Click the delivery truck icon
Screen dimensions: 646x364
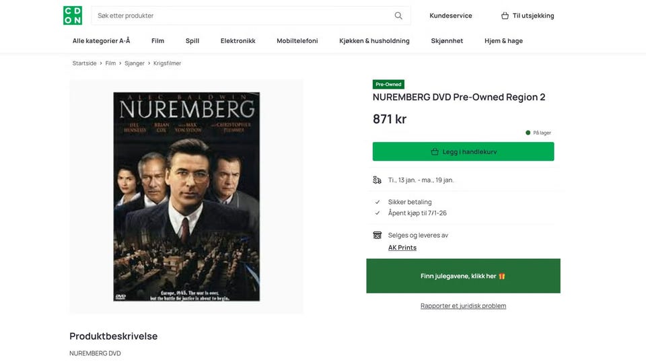pos(377,180)
